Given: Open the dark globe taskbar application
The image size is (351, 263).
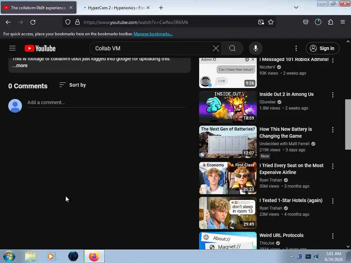Looking at the screenshot, I should coord(73,256).
